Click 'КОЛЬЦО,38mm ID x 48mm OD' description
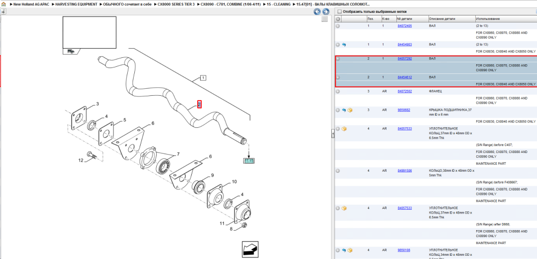 (x=451, y=173)
